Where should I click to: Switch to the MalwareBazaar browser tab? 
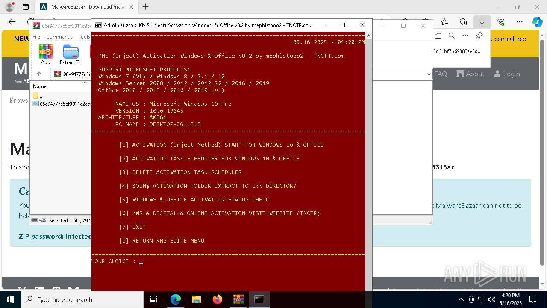(87, 7)
